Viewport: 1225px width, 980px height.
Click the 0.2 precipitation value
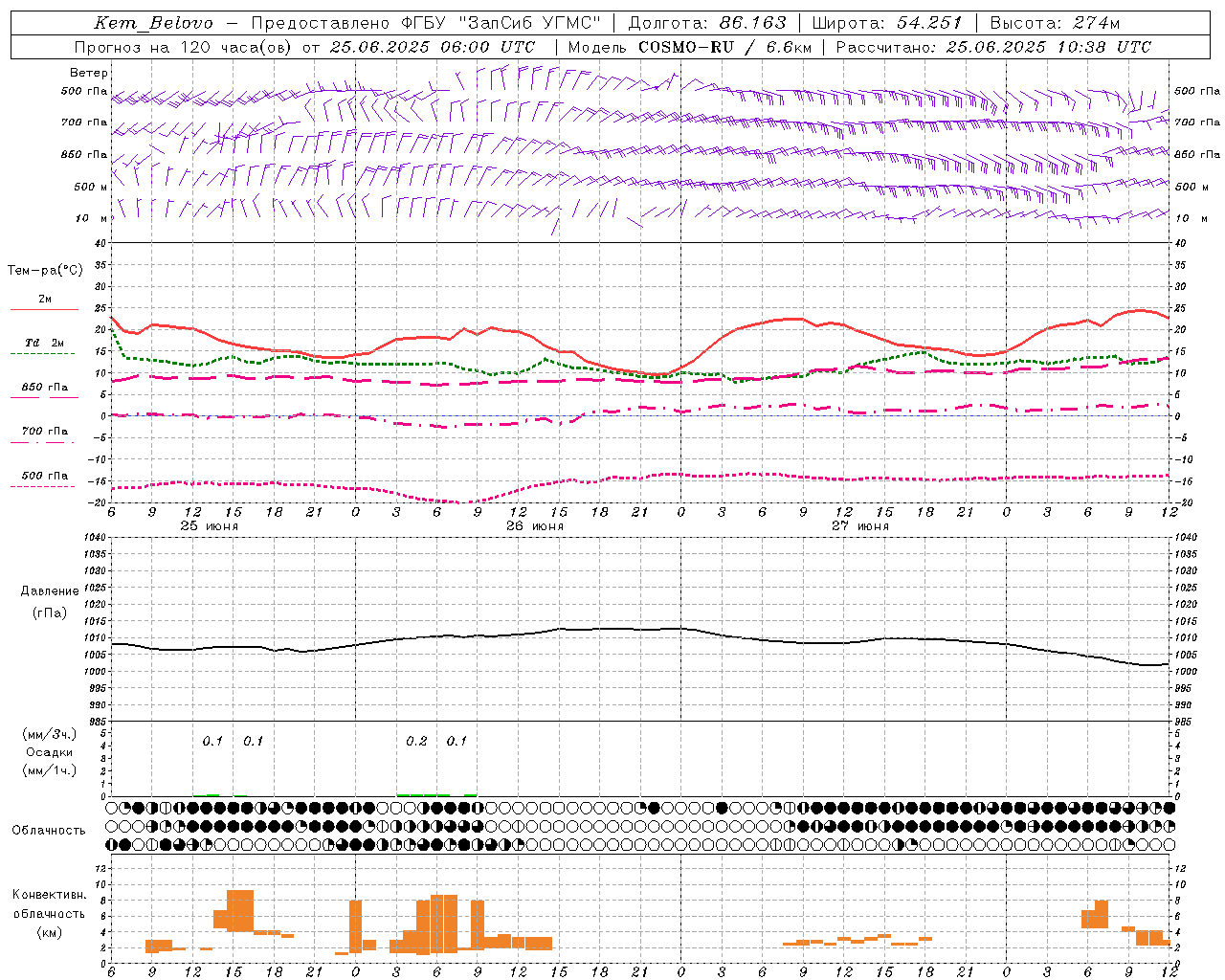[416, 742]
